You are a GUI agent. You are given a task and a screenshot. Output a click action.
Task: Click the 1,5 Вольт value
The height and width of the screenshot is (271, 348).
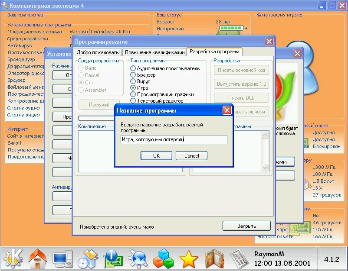point(323,181)
